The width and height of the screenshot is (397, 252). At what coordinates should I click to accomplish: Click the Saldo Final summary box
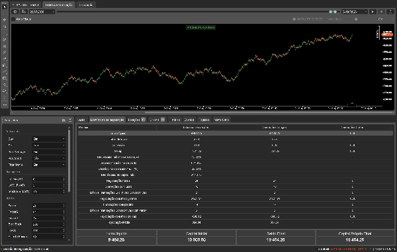[275, 237]
